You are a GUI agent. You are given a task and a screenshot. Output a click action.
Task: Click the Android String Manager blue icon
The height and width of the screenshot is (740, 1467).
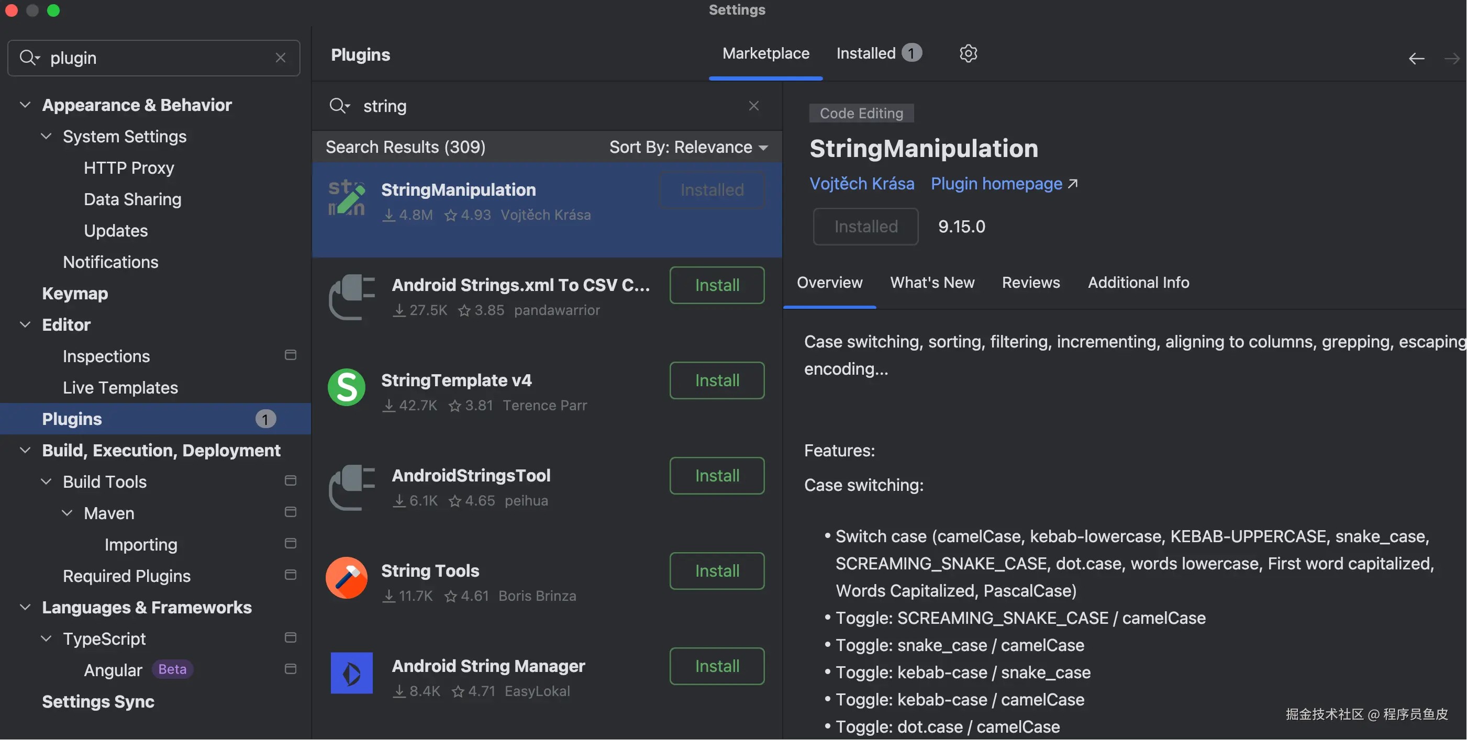pos(351,673)
